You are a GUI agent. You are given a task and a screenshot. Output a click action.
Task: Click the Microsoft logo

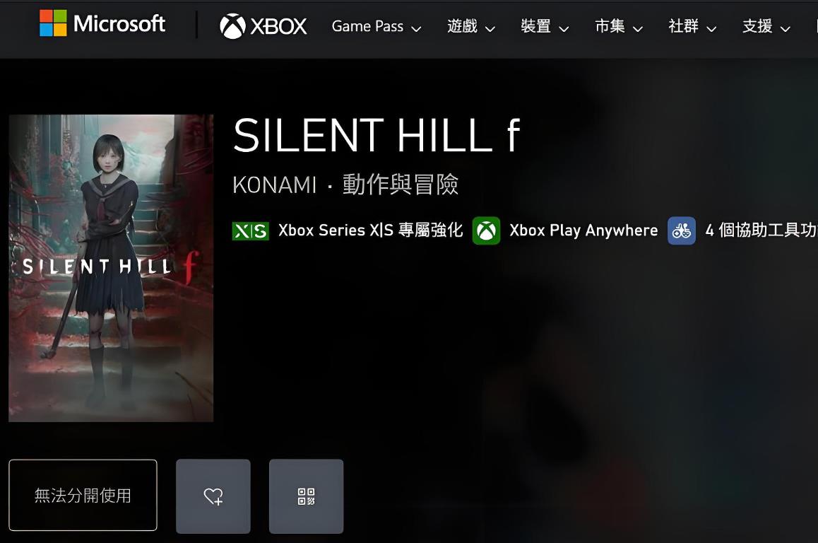point(102,23)
